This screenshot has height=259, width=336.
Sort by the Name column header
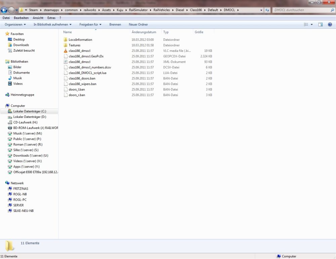click(x=68, y=32)
